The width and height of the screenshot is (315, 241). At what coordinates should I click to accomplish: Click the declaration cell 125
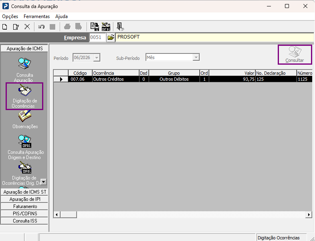click(x=276, y=79)
